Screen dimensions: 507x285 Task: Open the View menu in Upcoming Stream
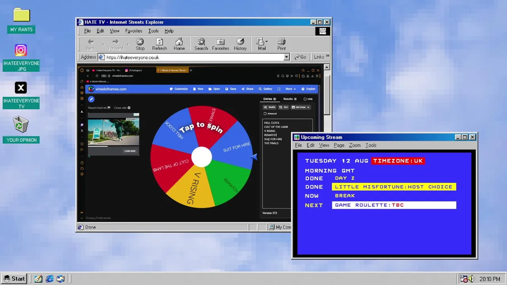tap(324, 145)
